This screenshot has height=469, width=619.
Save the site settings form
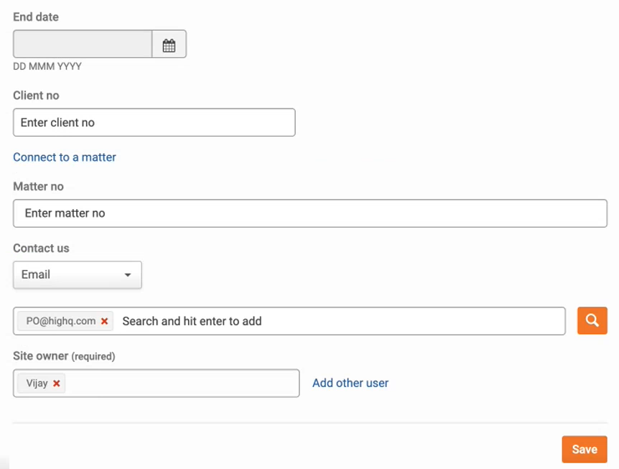point(585,450)
